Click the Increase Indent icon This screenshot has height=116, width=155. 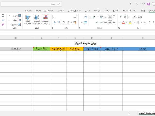(x=97, y=22)
